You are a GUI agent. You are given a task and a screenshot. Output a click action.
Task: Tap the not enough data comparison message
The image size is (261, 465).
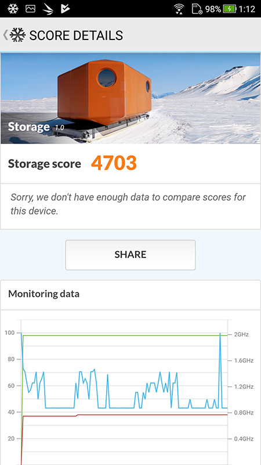point(128,204)
